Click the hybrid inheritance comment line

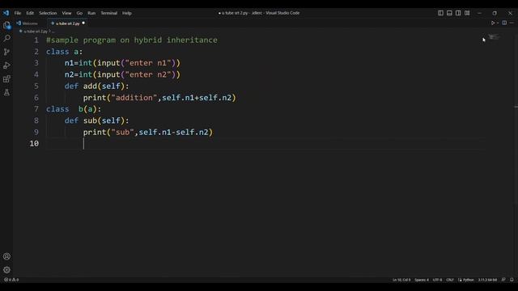(132, 40)
